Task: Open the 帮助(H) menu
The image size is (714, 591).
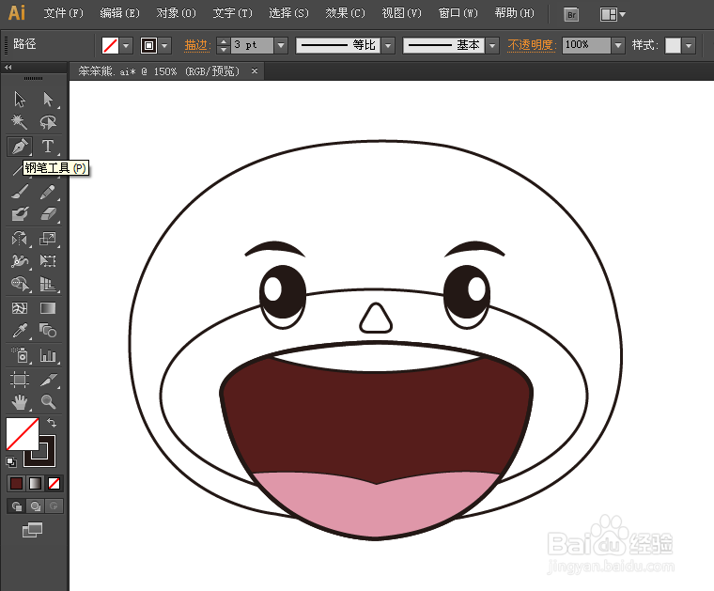Action: click(x=515, y=13)
